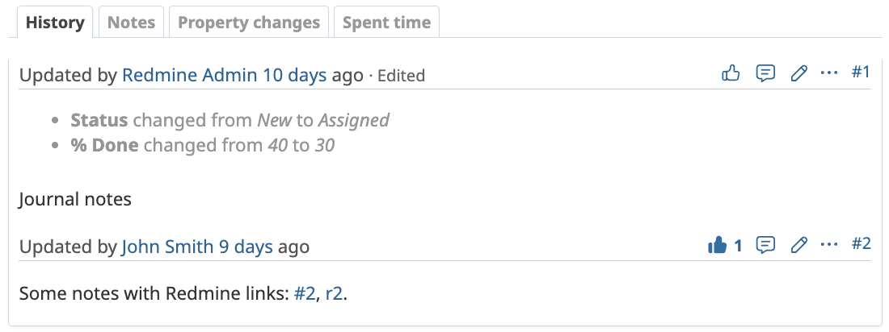
Task: Switch to the History tab
Action: [55, 23]
